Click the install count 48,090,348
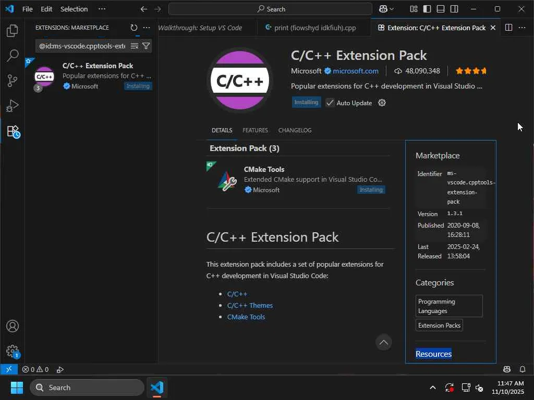Image resolution: width=534 pixels, height=400 pixels. click(417, 71)
